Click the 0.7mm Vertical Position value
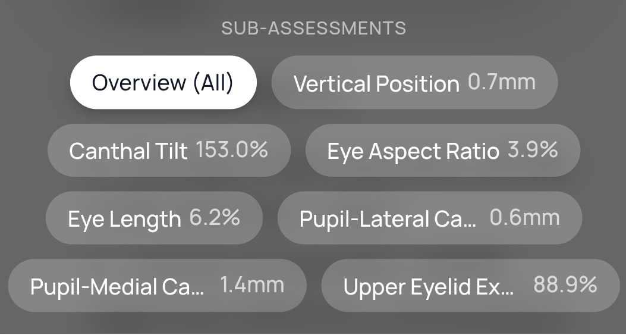The image size is (626, 335). tap(501, 82)
